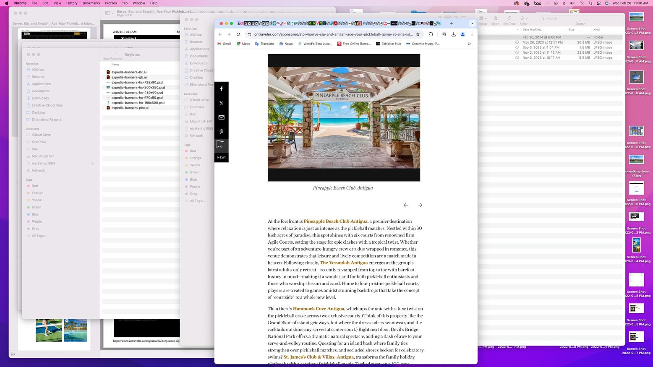Open the Maps bookmark
Image resolution: width=653 pixels, height=367 pixels.
243,44
